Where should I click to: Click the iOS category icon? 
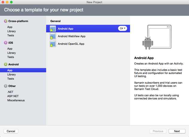(x=5, y=43)
